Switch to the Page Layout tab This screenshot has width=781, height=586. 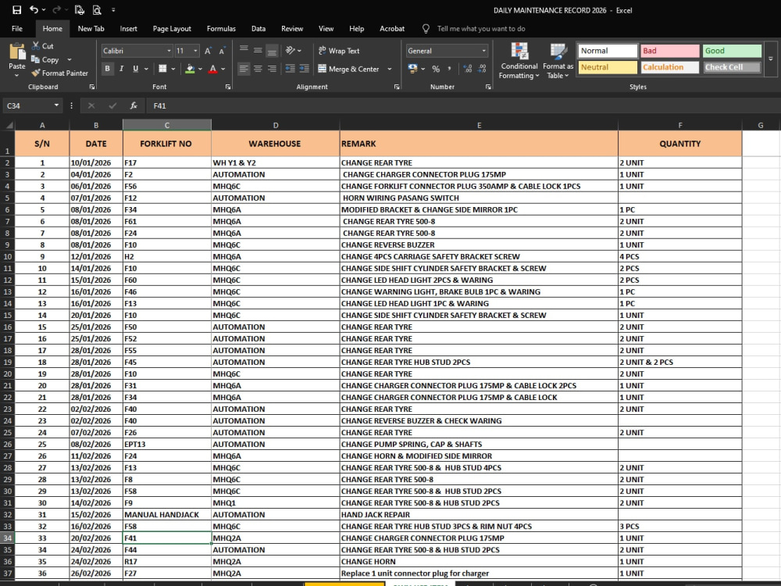point(172,29)
